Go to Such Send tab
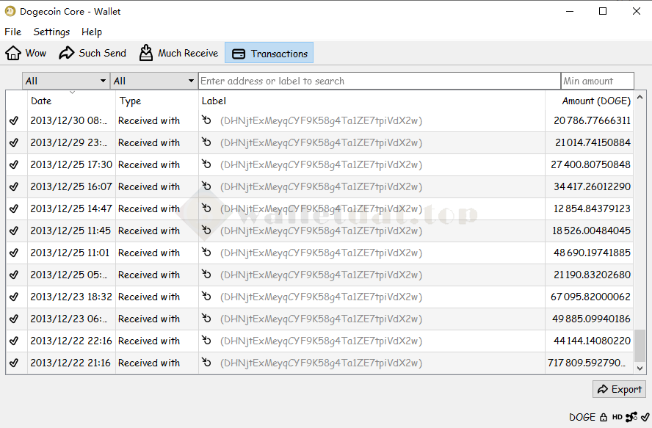Viewport: 652px width, 428px height. (x=93, y=53)
